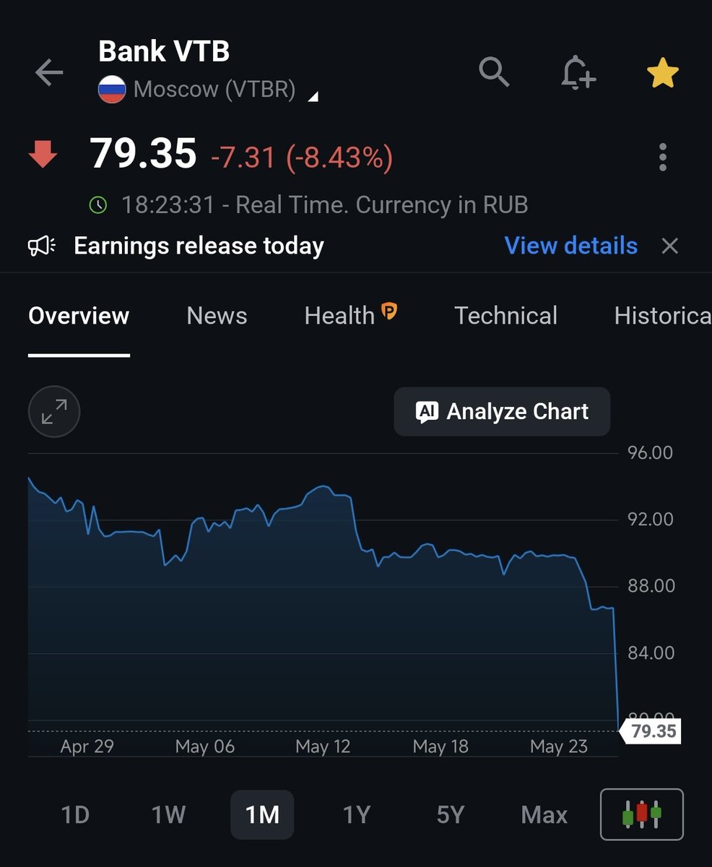Image resolution: width=712 pixels, height=867 pixels.
Task: Switch to the News tab
Action: pos(217,316)
